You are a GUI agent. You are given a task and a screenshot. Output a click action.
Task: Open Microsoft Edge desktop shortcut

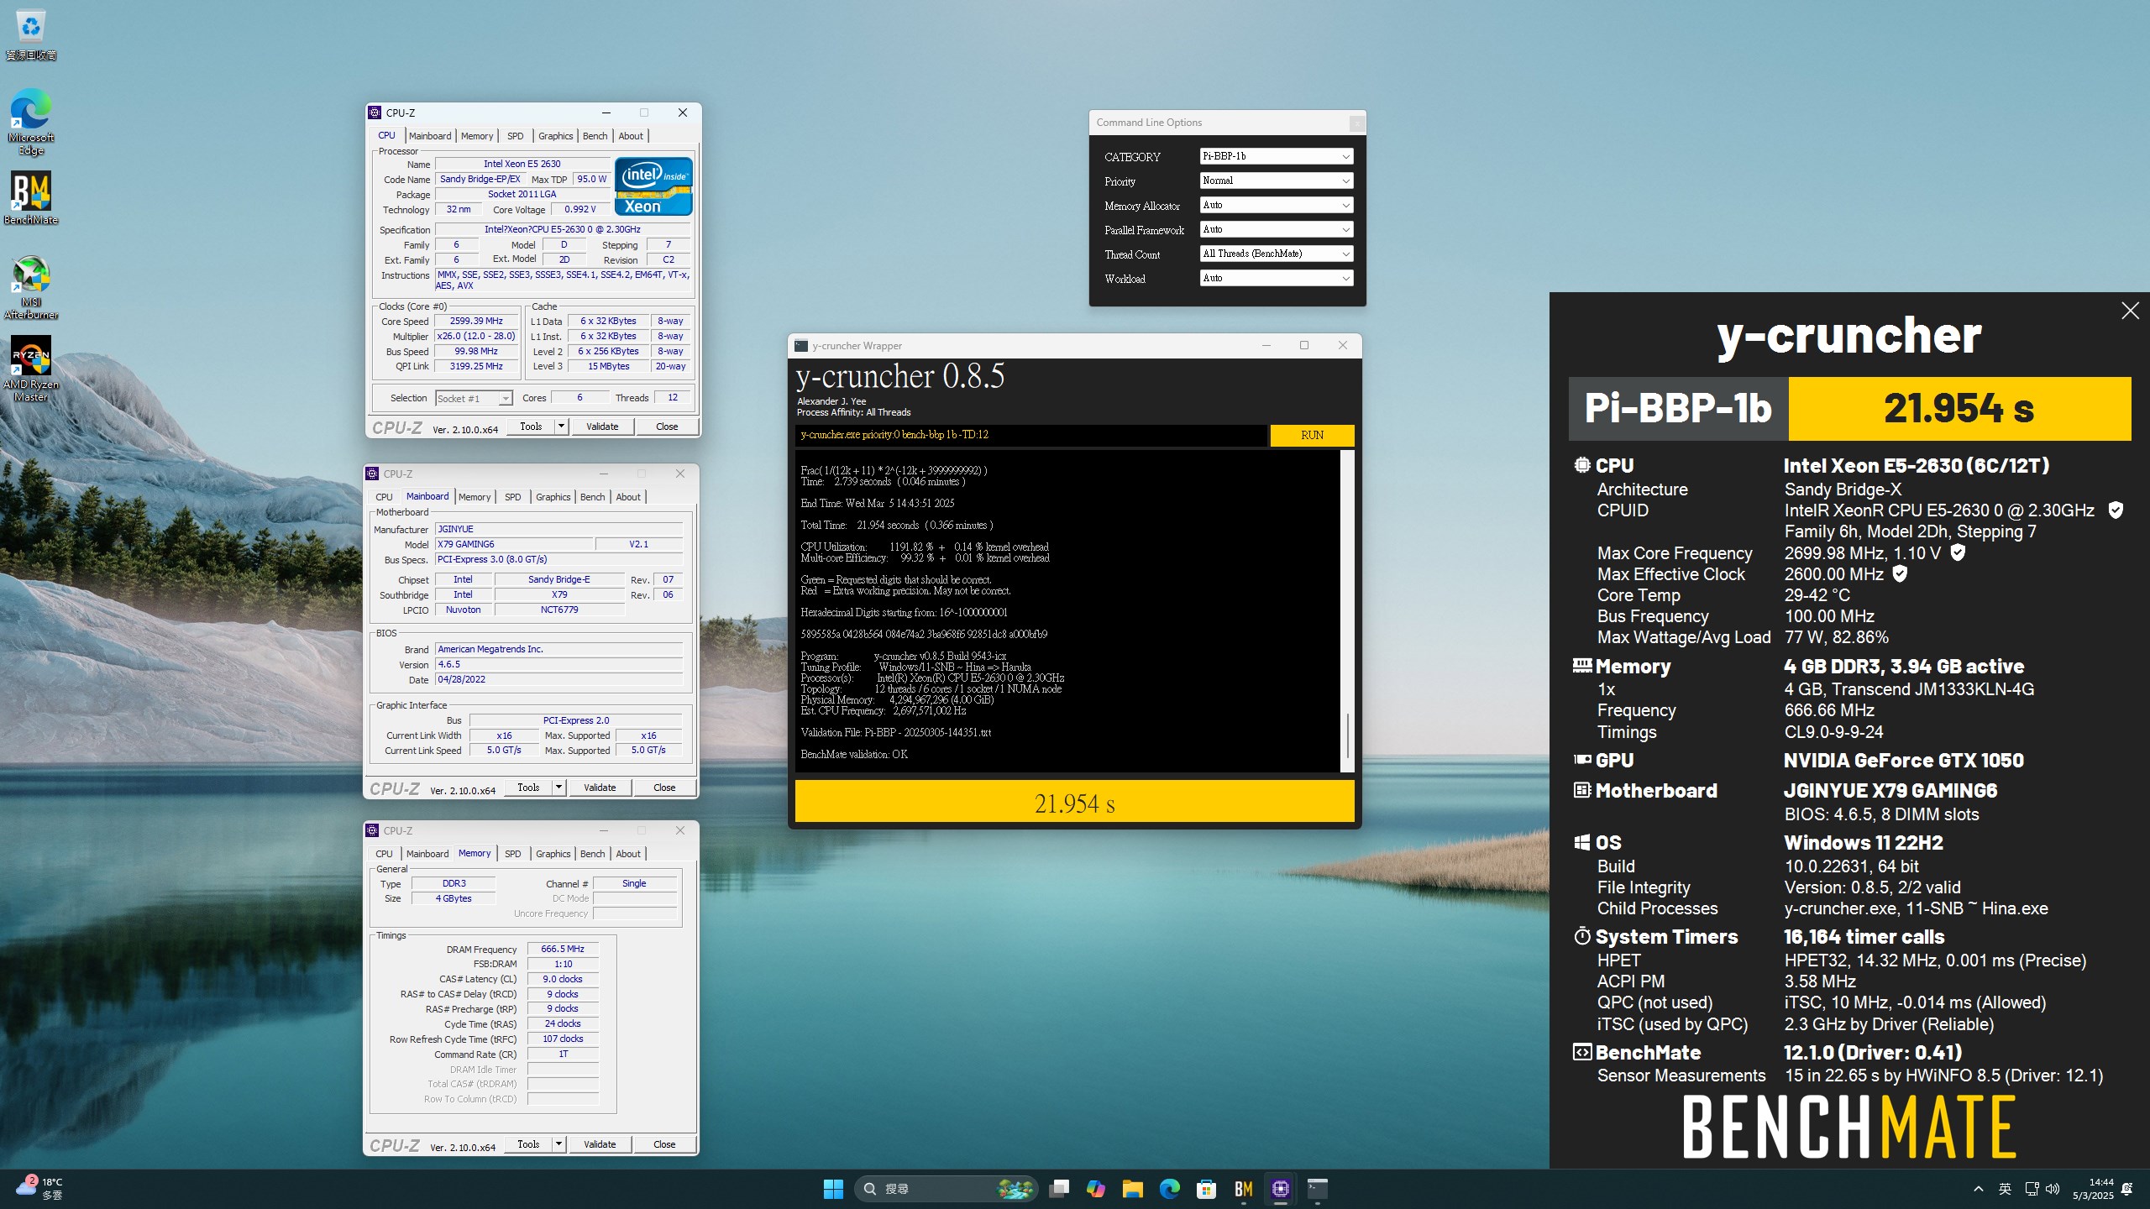tap(31, 122)
